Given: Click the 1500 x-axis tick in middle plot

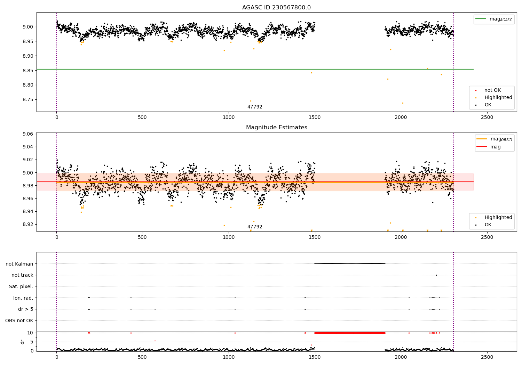Looking at the screenshot, I should coord(315,237).
